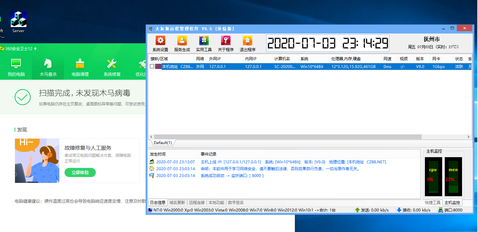Click the 0ms speed cell
This screenshot has height=232, width=478.
pyautogui.click(x=387, y=66)
